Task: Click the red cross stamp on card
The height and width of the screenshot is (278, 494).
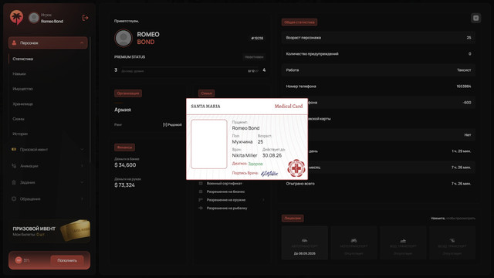Action: tap(296, 168)
